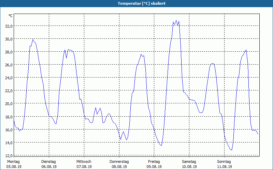Screen dimensions: 273x170
Task: Select the 20,0 axis value
Action: (9, 104)
